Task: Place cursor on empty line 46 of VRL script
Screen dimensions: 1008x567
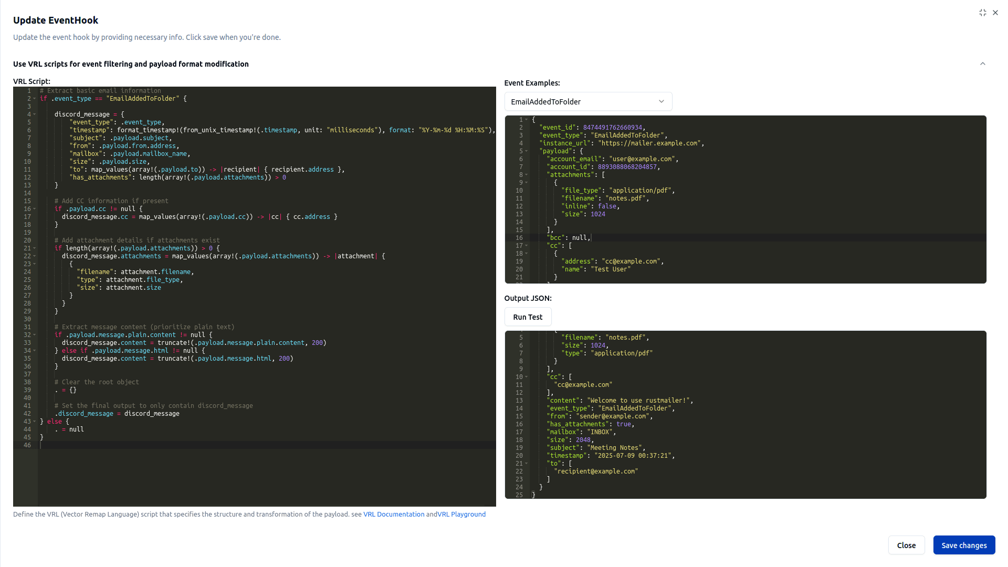Action: pyautogui.click(x=267, y=445)
